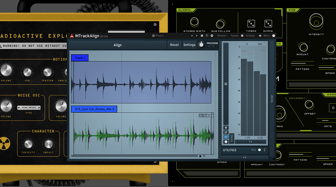Select the 075_Cool Cat_Drums_Mix 2 track label
The image size is (336, 187).
coord(94,109)
